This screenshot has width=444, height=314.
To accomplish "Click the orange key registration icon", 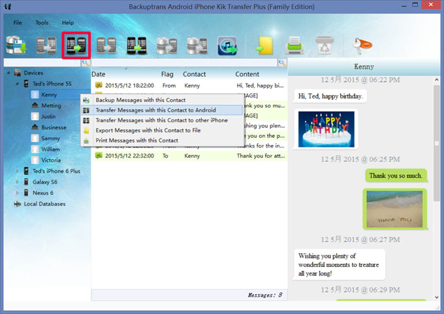I will point(362,45).
